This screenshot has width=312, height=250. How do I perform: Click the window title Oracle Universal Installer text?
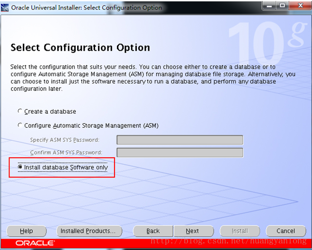(x=86, y=8)
